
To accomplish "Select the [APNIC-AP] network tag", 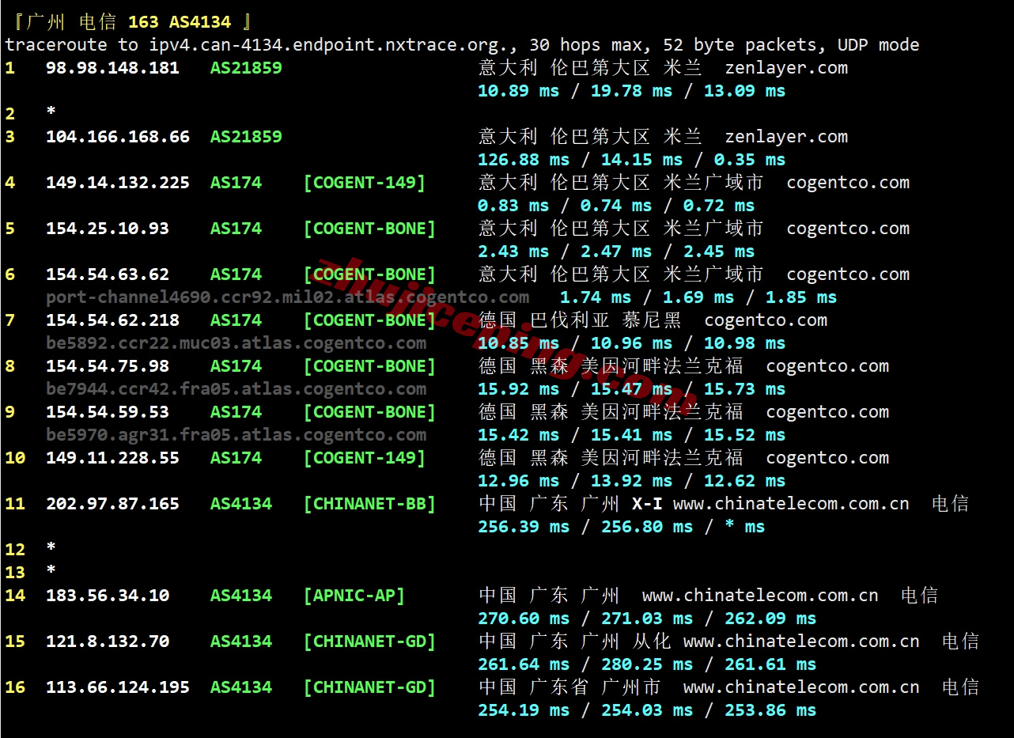I will tap(354, 596).
